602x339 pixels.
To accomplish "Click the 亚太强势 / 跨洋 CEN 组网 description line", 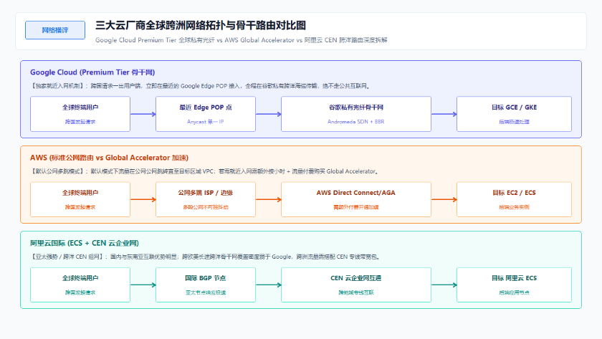I will [206, 257].
